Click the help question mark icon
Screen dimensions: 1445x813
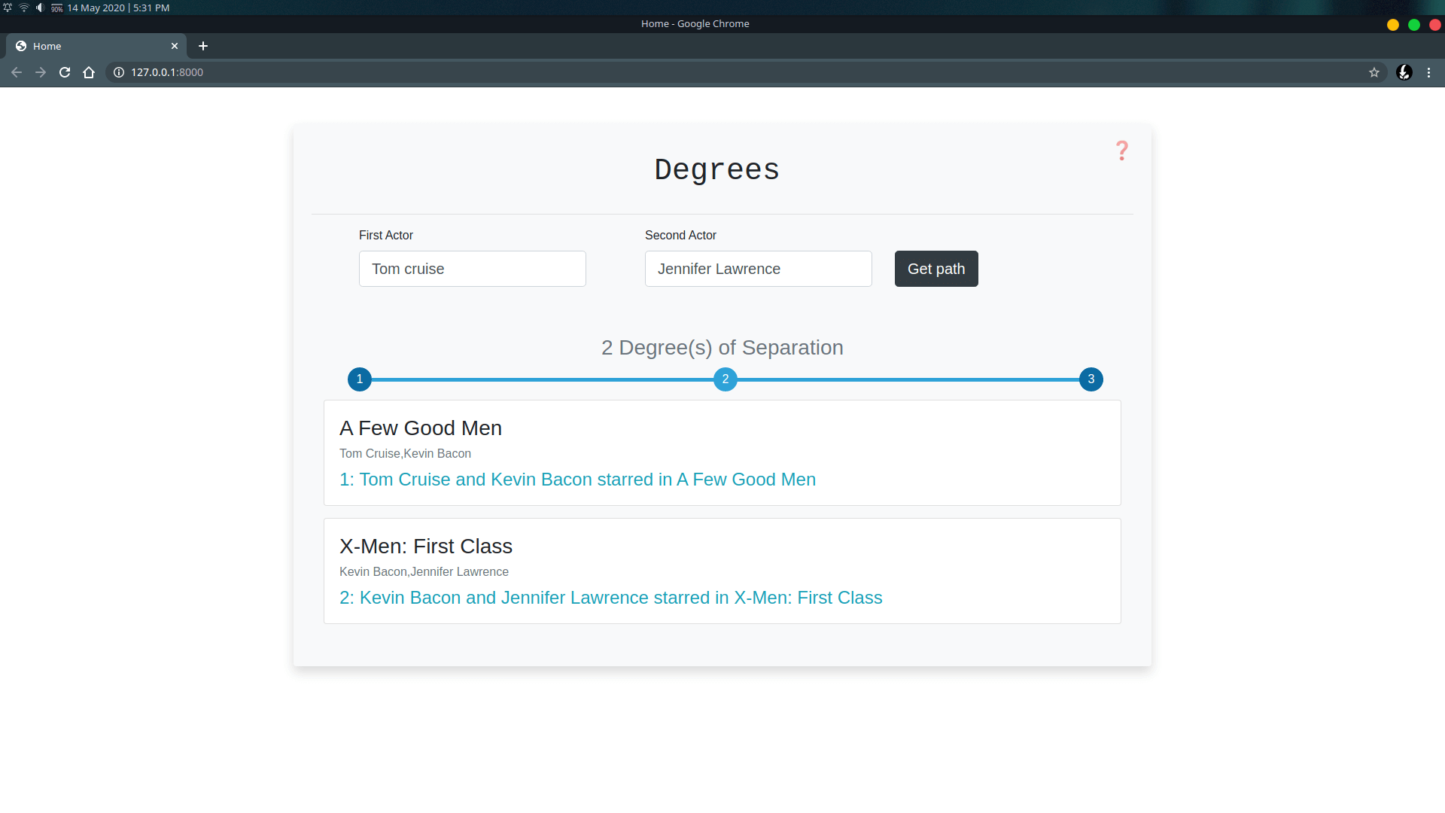pyautogui.click(x=1121, y=151)
